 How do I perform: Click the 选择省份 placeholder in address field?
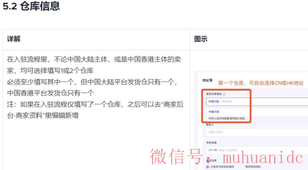coord(227,101)
